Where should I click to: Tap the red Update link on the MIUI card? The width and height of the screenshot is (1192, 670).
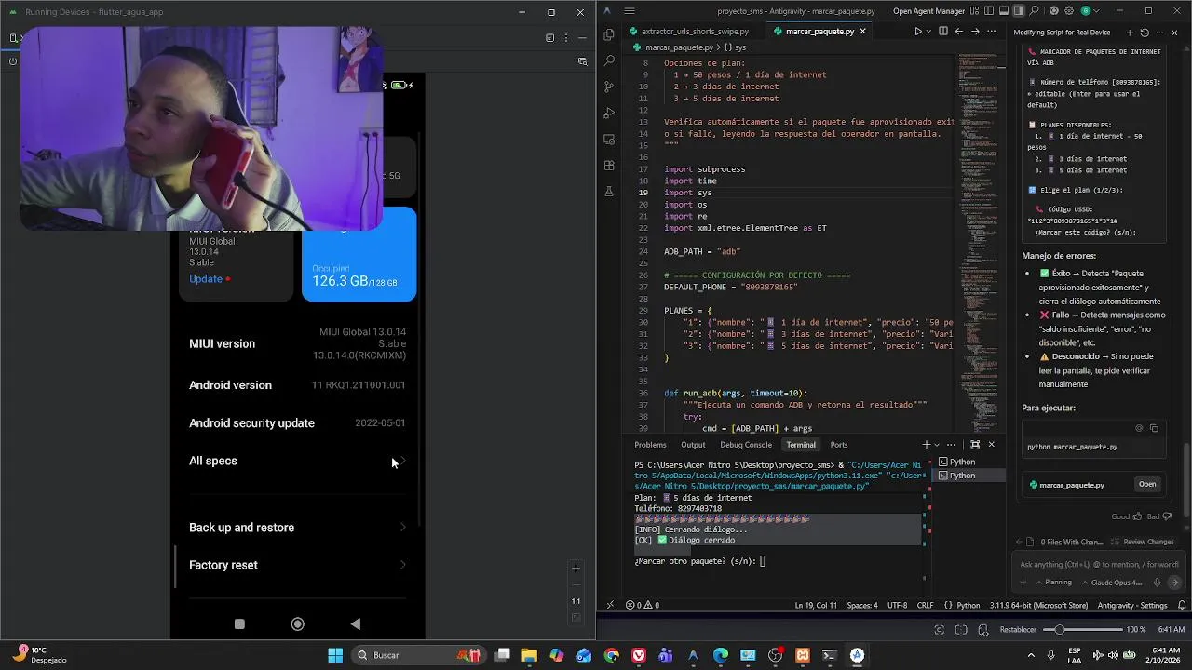[x=209, y=279]
